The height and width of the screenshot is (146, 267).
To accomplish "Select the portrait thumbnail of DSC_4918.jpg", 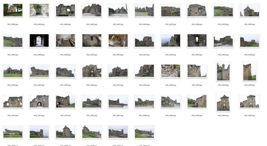I will coord(223,71).
